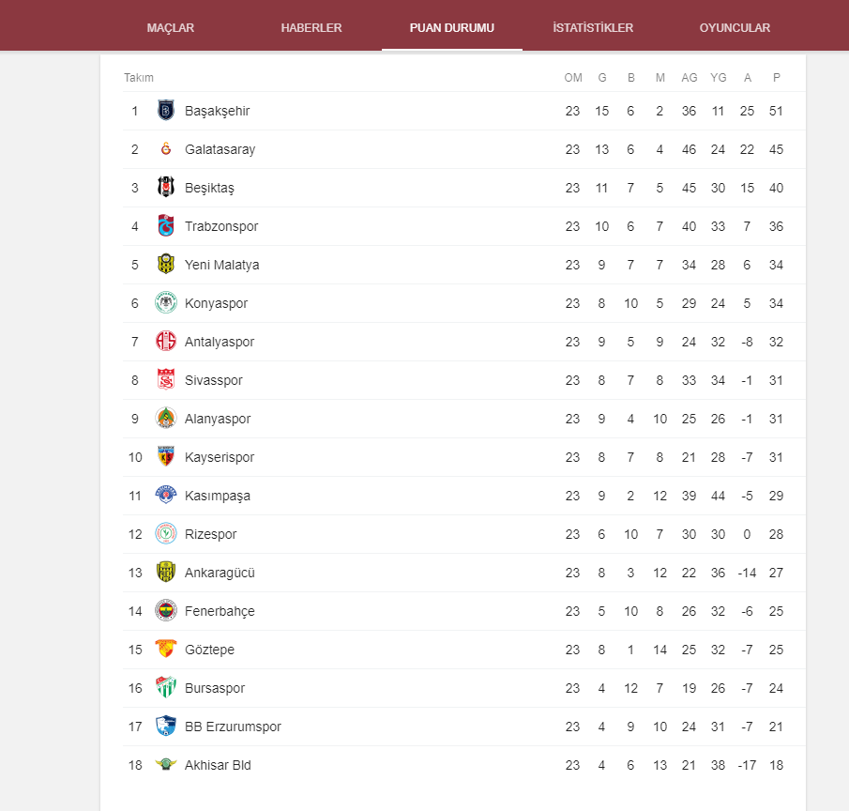Image resolution: width=849 pixels, height=811 pixels.
Task: Open the HABERLER tab
Action: (311, 27)
